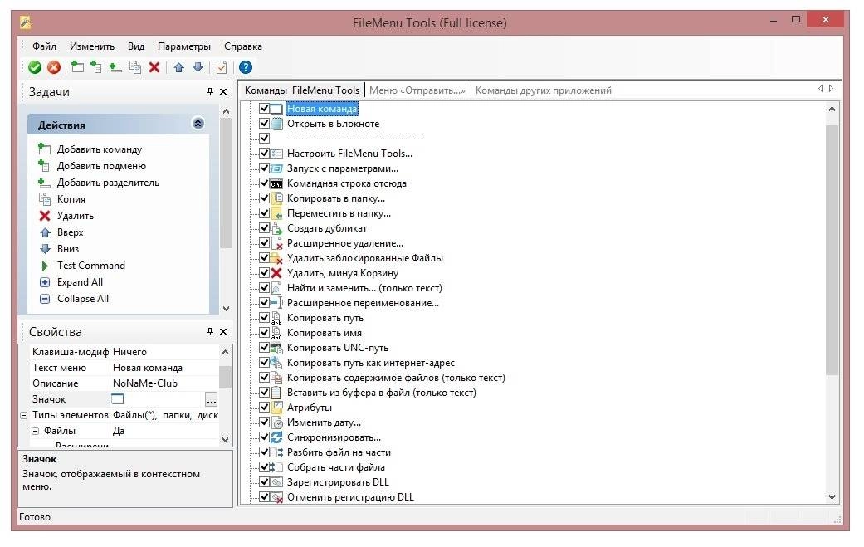Viewport: 864px width, 547px height.
Task: Click the Добавить подменю action
Action: pyautogui.click(x=101, y=166)
